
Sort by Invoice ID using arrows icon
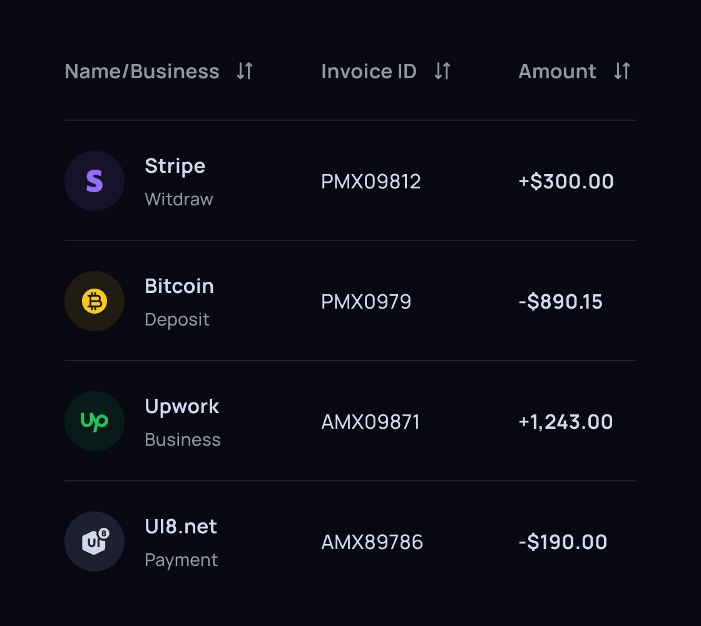[443, 71]
